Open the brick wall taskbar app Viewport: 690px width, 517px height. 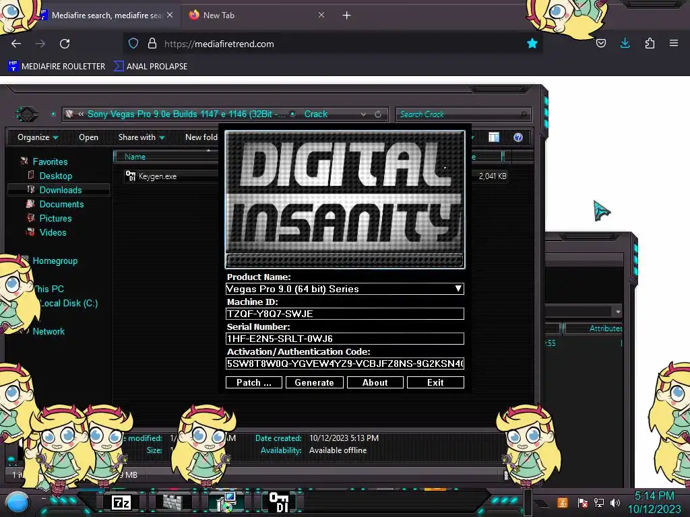[x=172, y=502]
